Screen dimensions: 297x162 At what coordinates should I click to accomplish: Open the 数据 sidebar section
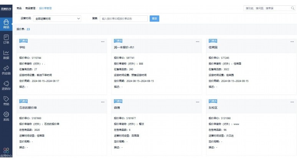(6, 55)
